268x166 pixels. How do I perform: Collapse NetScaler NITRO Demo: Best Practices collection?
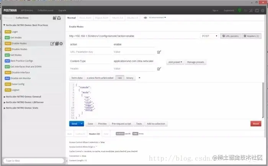click(4, 25)
